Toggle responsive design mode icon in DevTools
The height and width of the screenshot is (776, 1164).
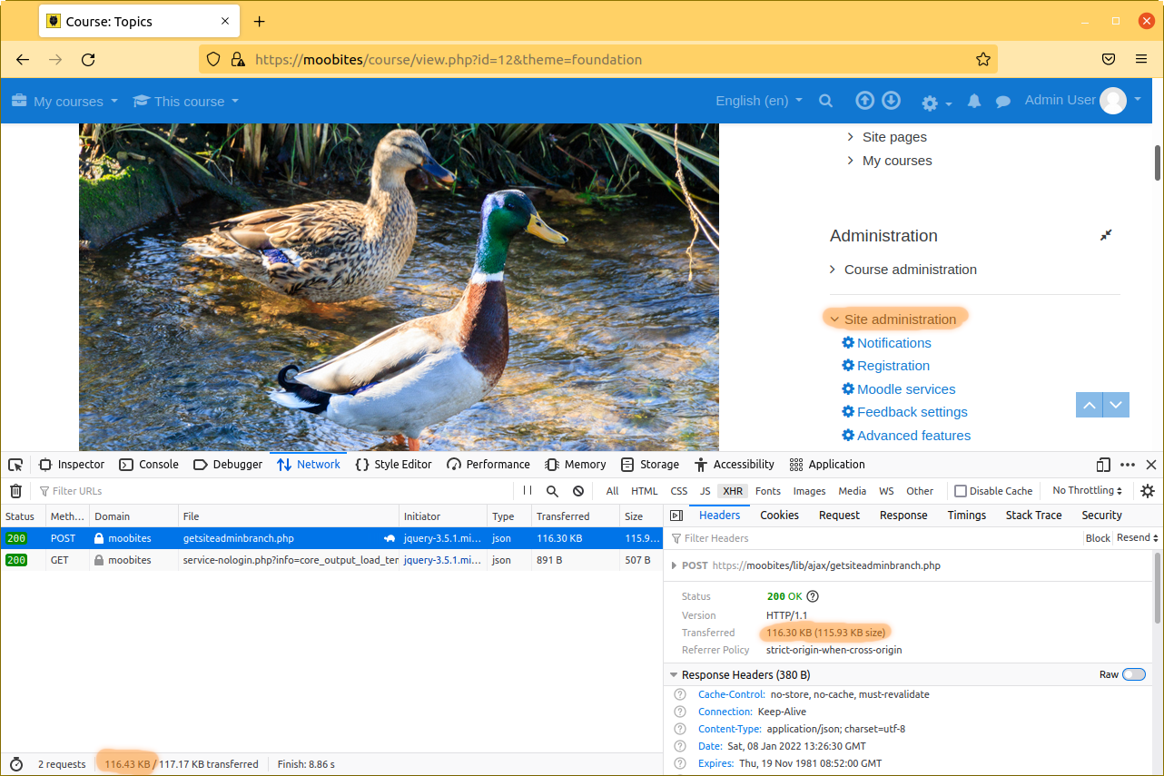(1103, 465)
